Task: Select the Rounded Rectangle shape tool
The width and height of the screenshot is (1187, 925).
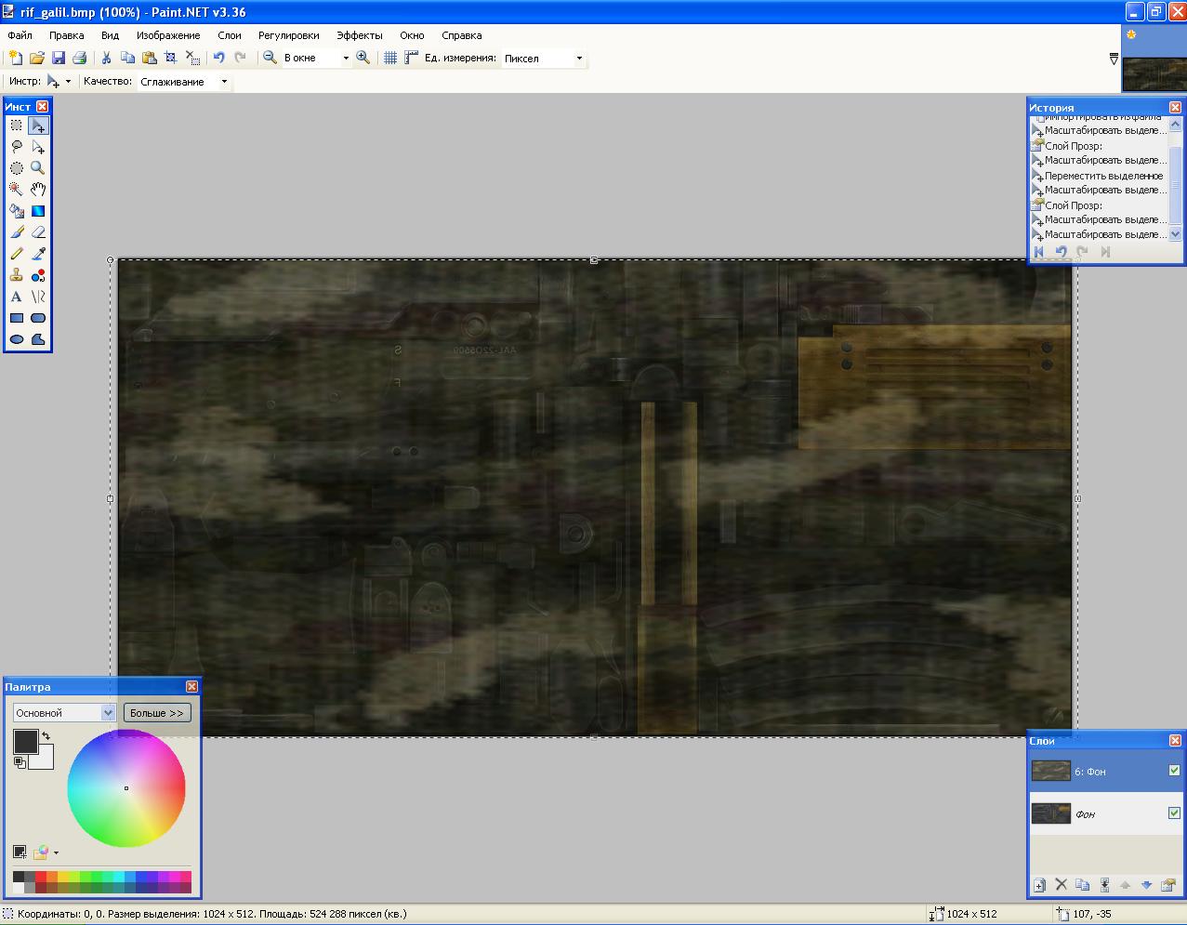Action: coord(38,318)
